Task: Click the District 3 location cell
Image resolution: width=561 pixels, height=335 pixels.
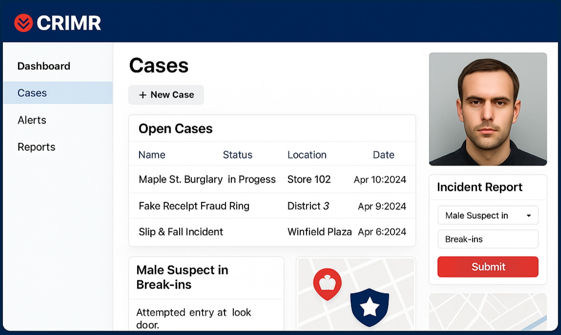Action: click(308, 206)
